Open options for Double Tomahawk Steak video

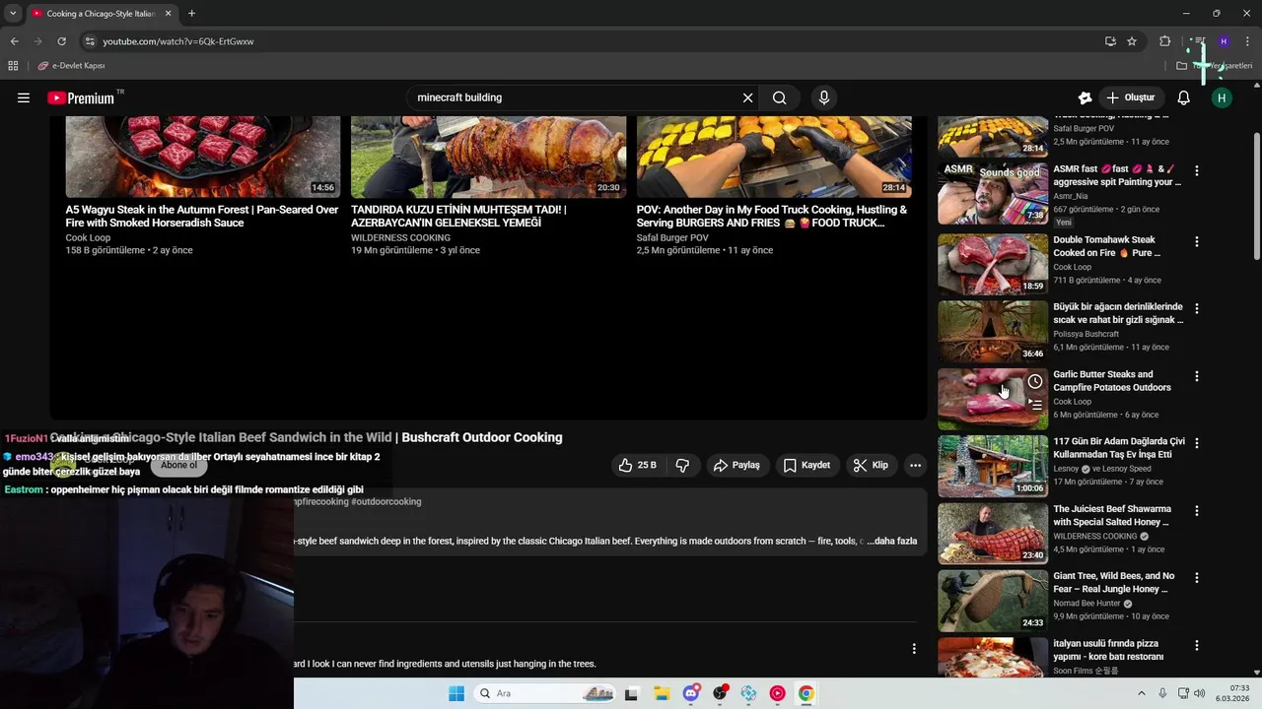tap(1197, 241)
